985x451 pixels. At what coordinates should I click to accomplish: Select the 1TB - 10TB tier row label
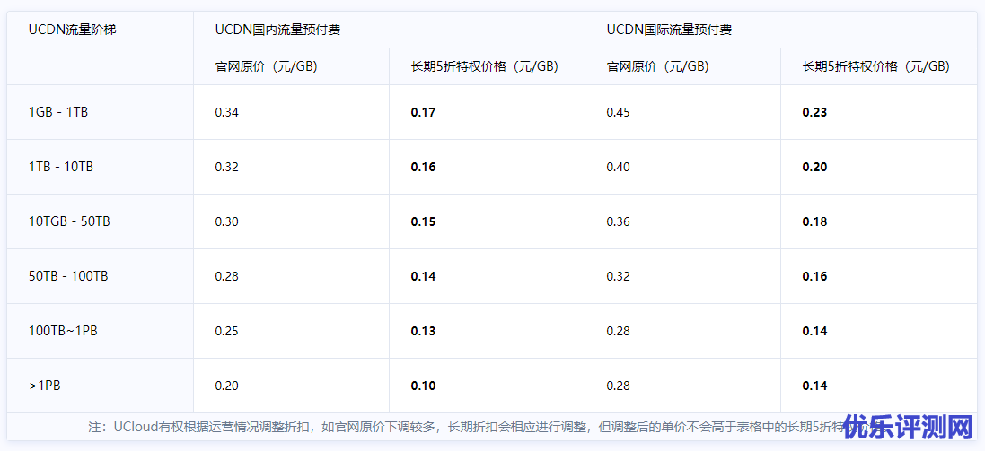(61, 167)
